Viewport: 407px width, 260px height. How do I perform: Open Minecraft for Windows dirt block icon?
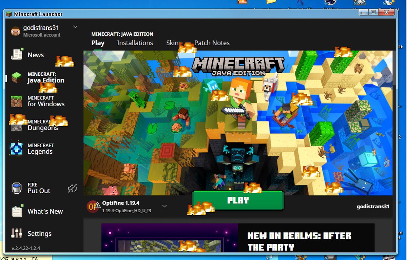point(17,101)
